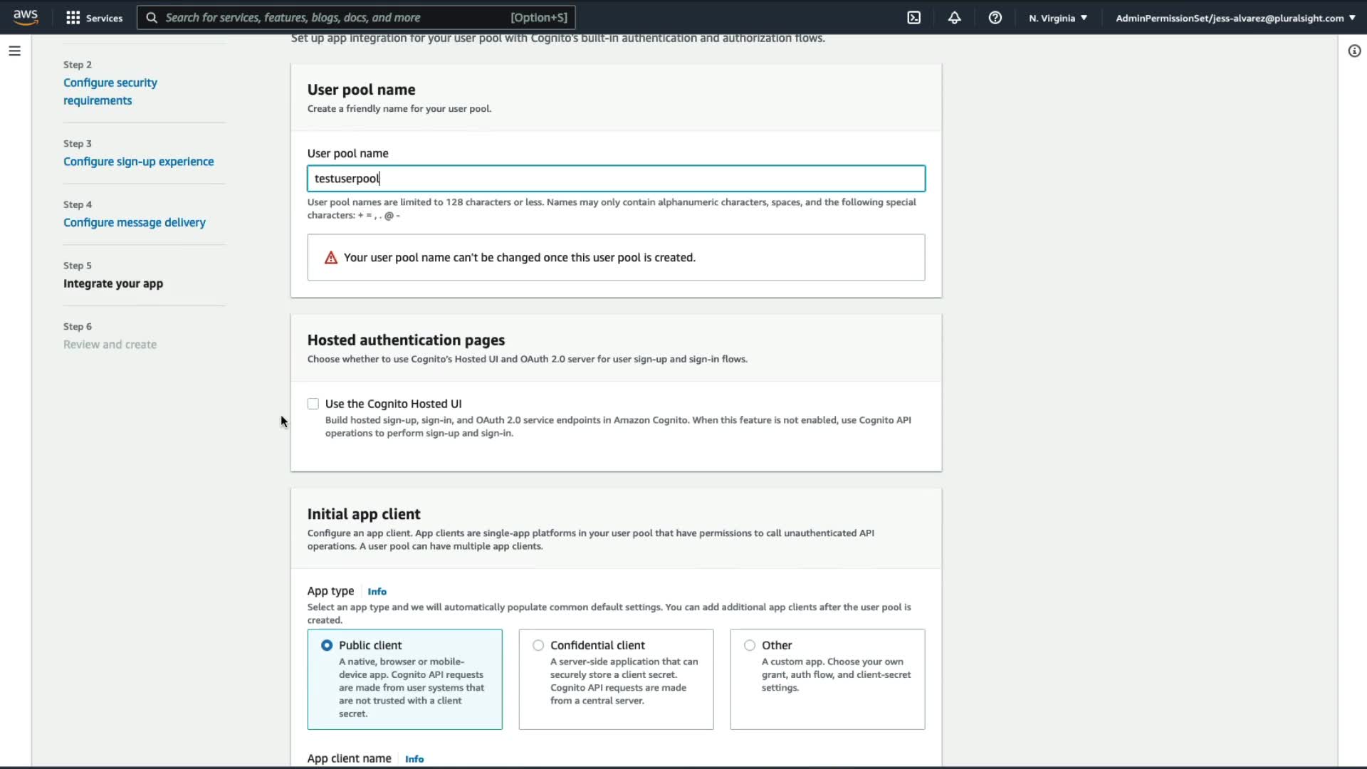Open the notifications bell

954,18
